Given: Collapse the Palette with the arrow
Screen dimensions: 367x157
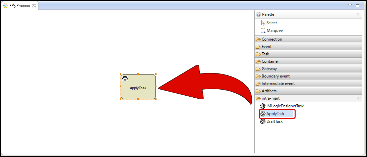Looking at the screenshot, I should coord(358,14).
